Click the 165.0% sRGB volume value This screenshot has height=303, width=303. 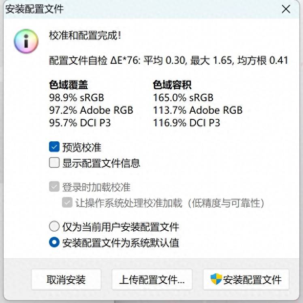click(183, 97)
